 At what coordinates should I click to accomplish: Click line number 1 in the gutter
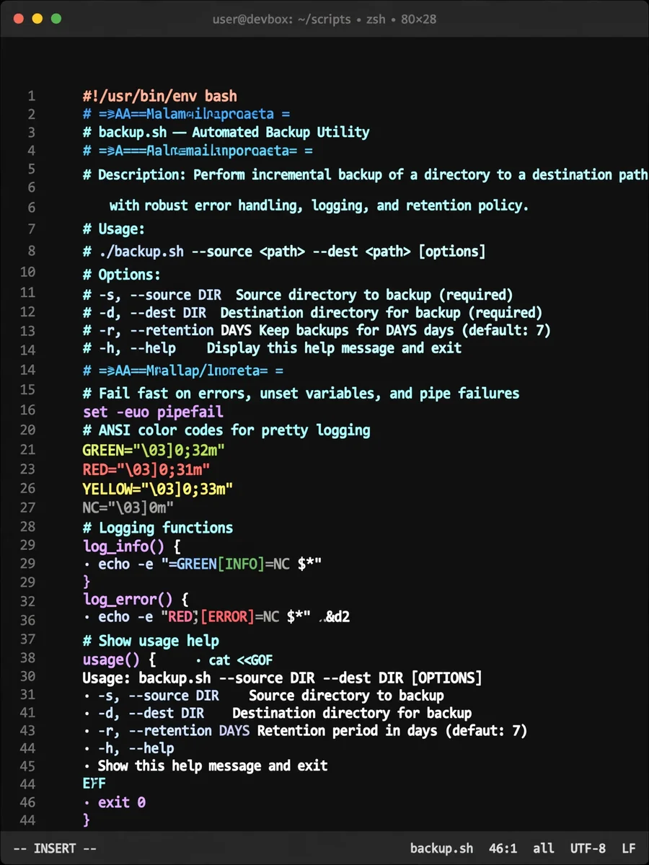point(31,96)
